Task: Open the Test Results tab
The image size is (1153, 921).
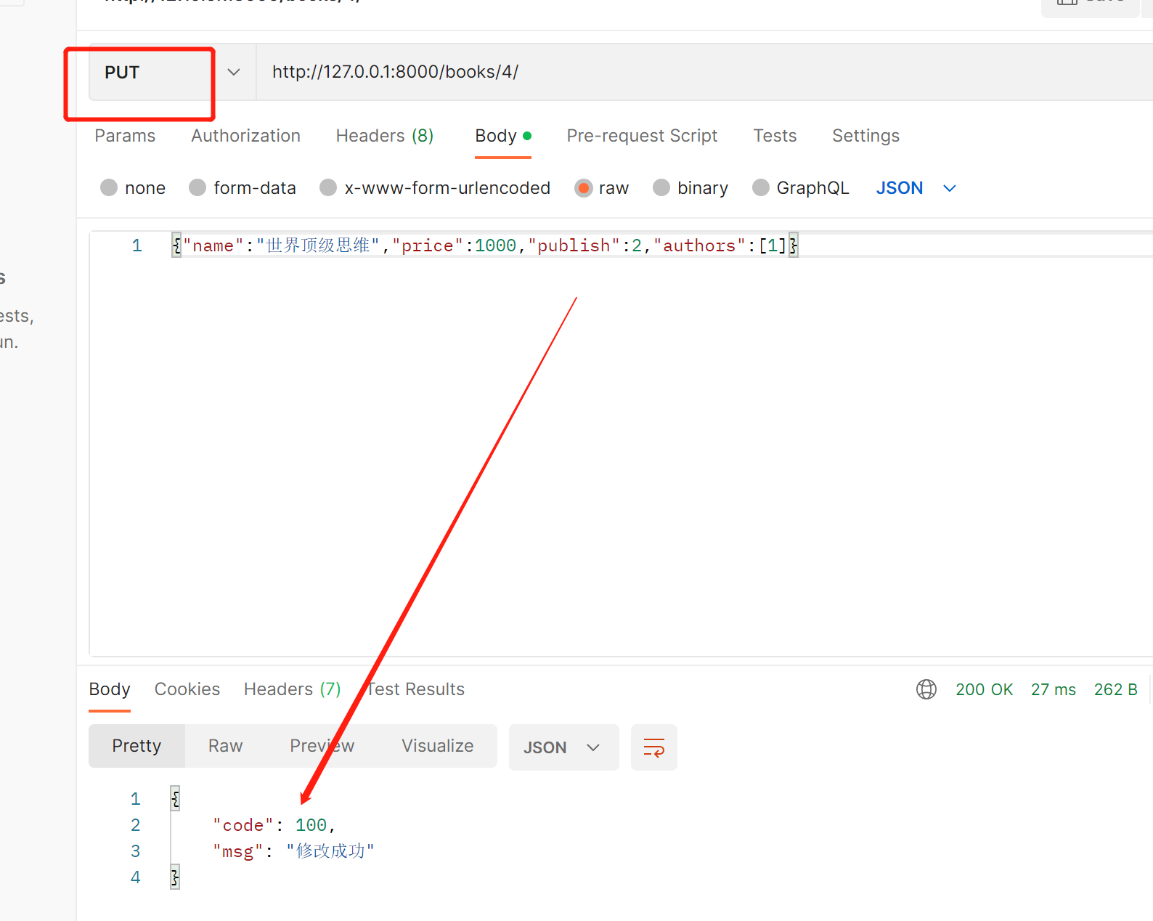Action: (x=415, y=689)
